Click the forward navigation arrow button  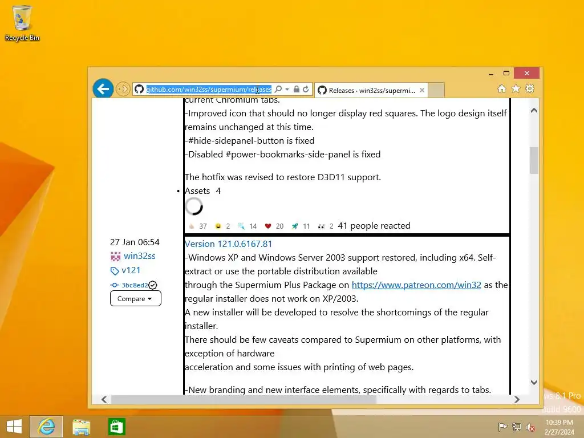coord(123,89)
